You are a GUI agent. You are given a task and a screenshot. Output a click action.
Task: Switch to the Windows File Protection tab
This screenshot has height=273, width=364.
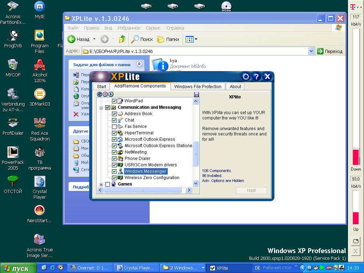pyautogui.click(x=198, y=87)
